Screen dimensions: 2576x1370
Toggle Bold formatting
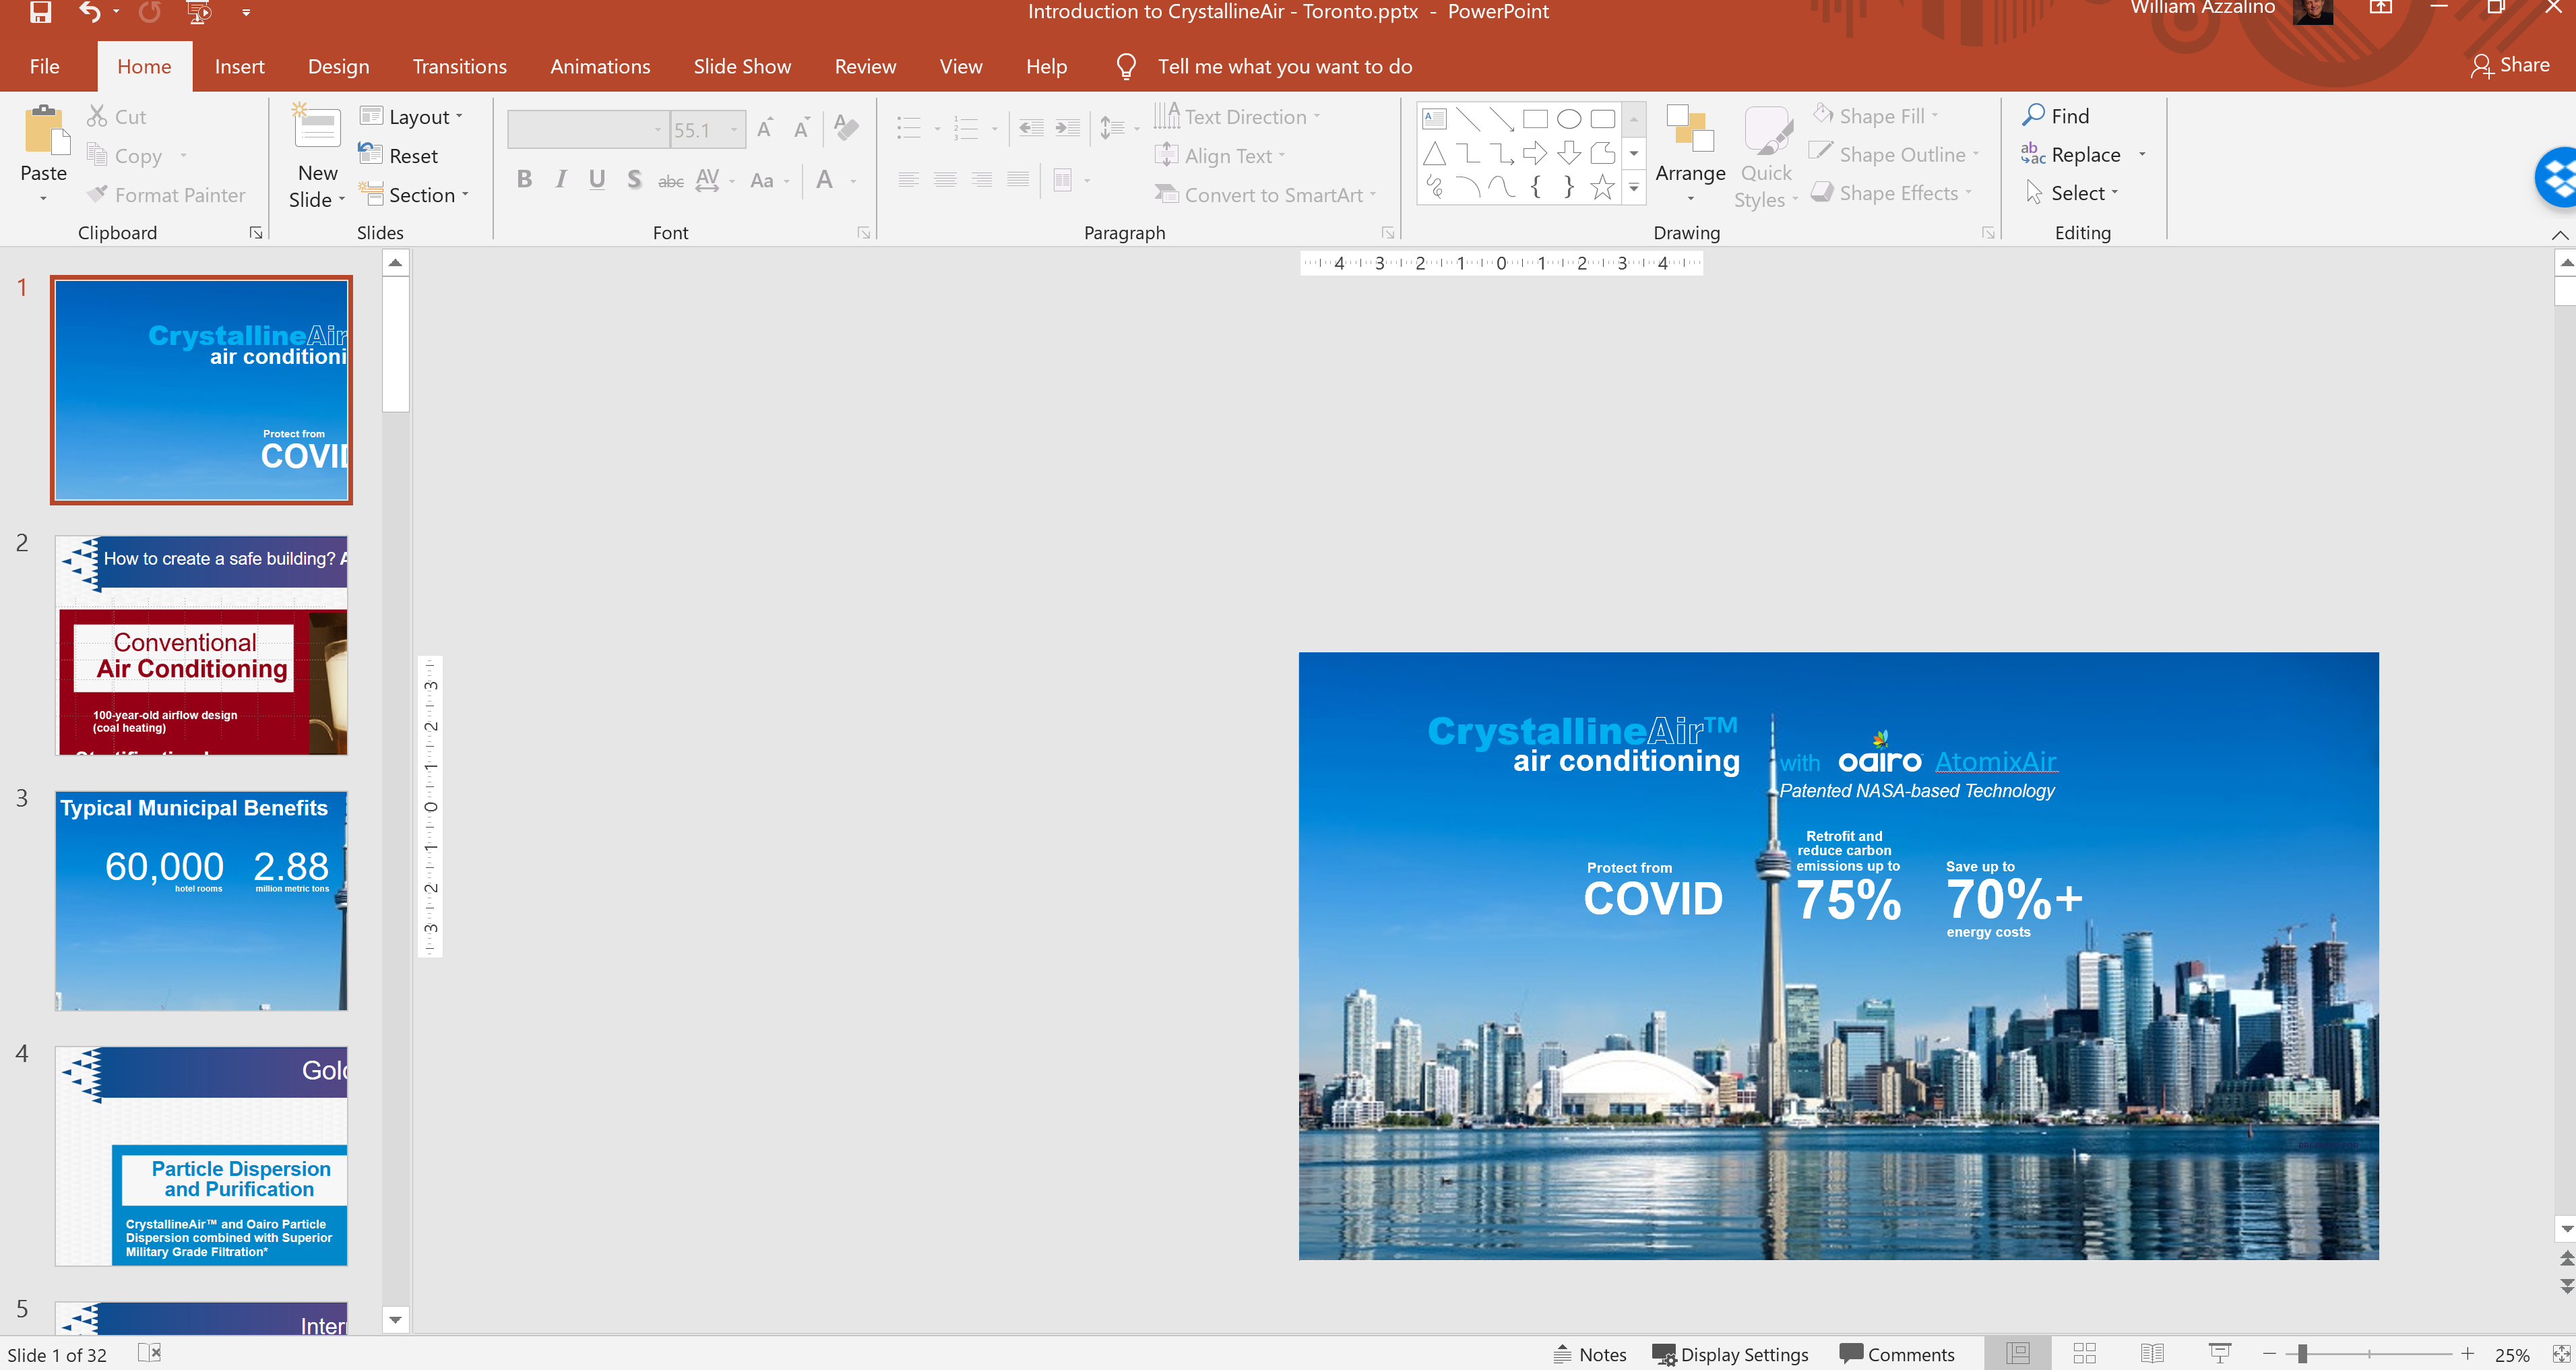[x=524, y=180]
